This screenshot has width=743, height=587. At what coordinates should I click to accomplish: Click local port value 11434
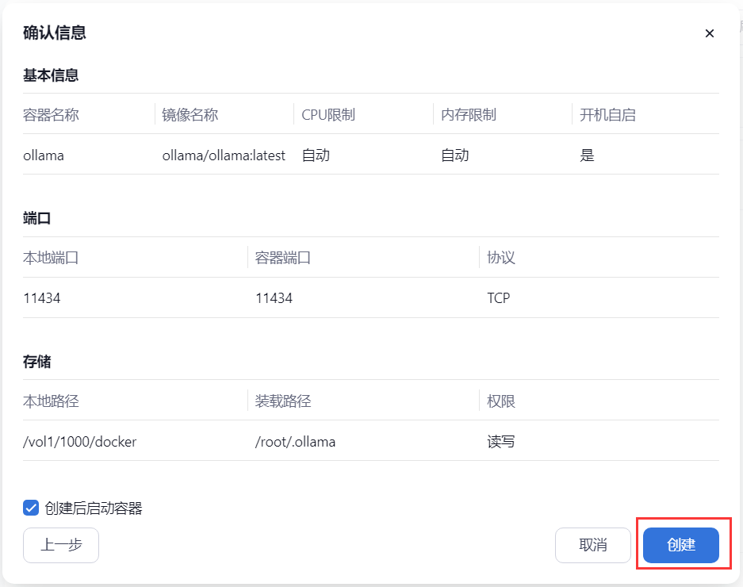pyautogui.click(x=42, y=298)
